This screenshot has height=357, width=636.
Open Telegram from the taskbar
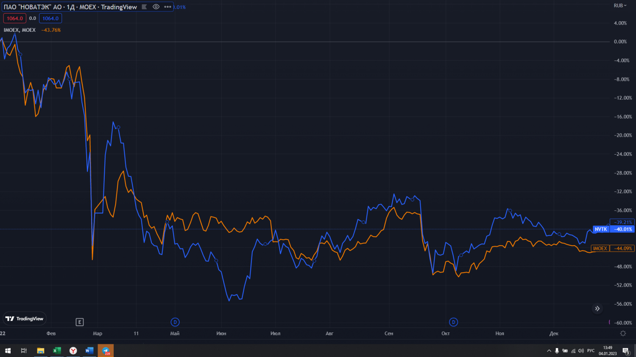click(106, 351)
